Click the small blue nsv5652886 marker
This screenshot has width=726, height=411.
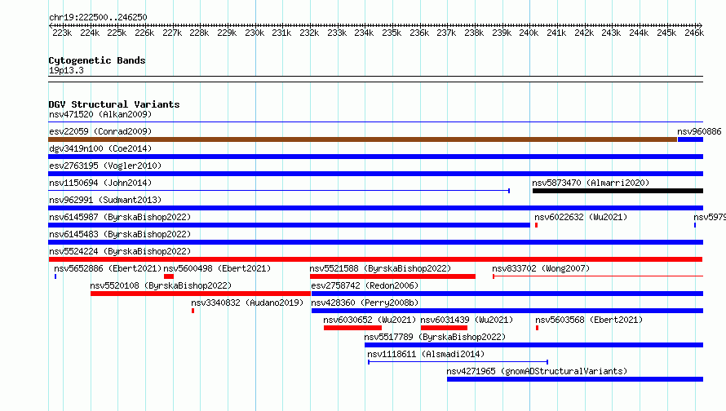pos(55,276)
